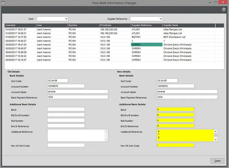Click the Old Details BACS Reference field
229x168 pixels.
66,126
